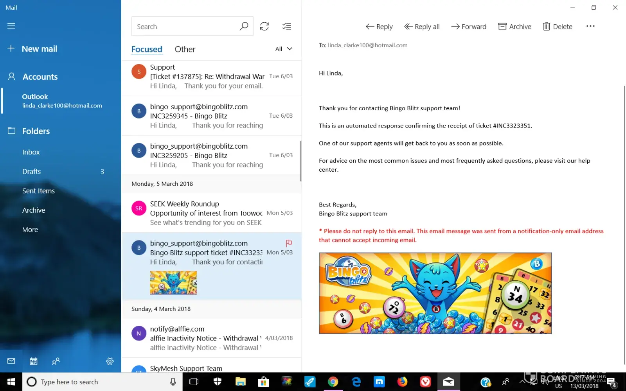Open Mail settings gear icon
This screenshot has width=626, height=391.
click(x=110, y=361)
